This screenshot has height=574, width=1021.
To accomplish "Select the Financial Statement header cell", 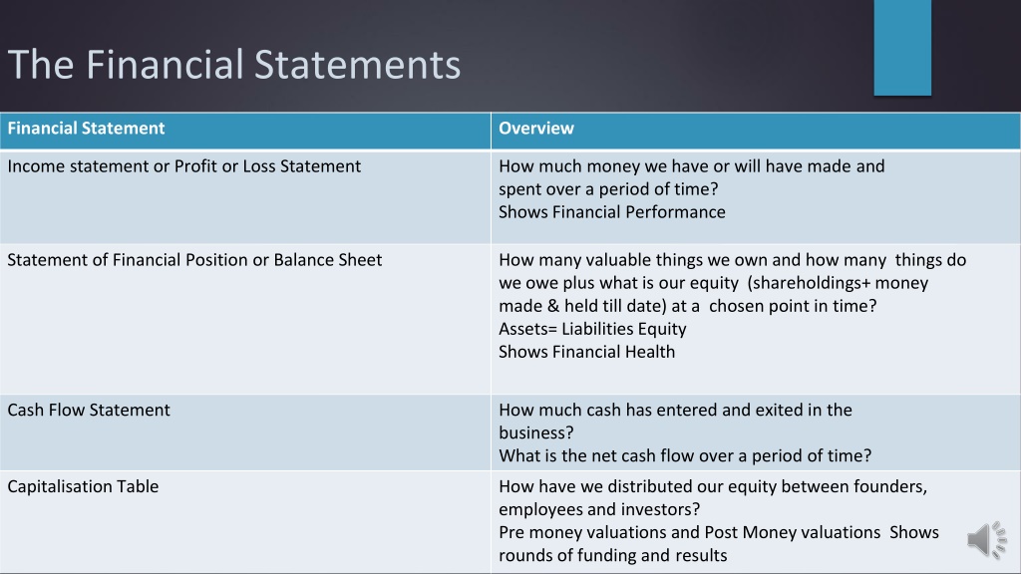I will click(x=245, y=131).
